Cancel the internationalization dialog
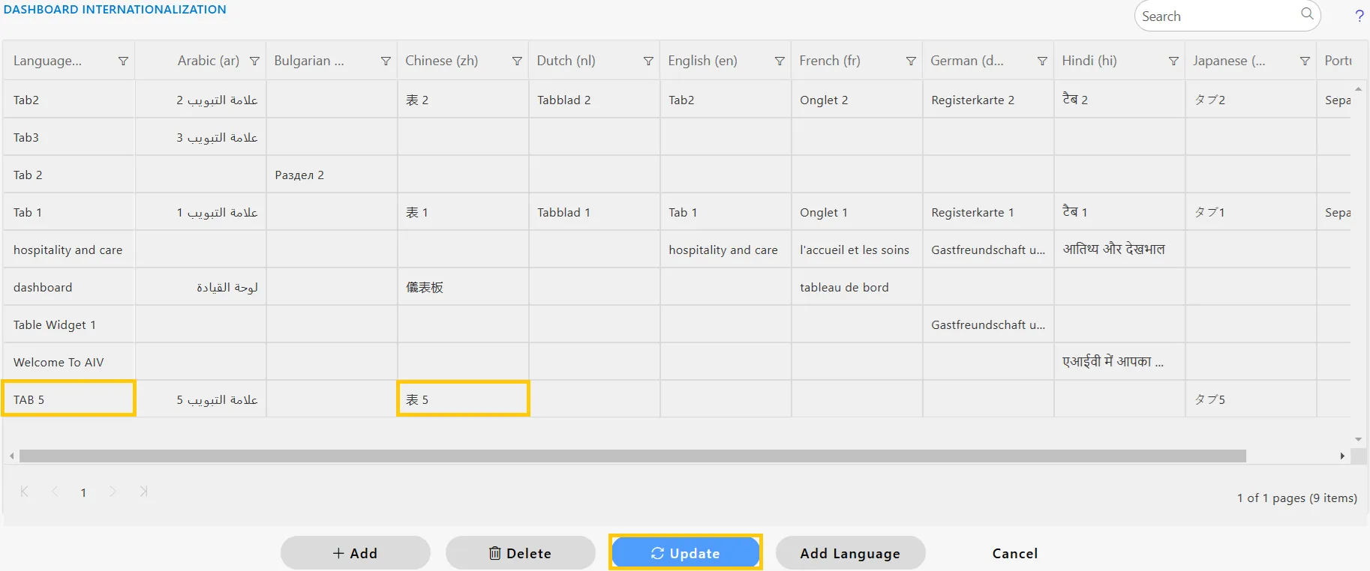This screenshot has width=1370, height=571. coord(1015,553)
